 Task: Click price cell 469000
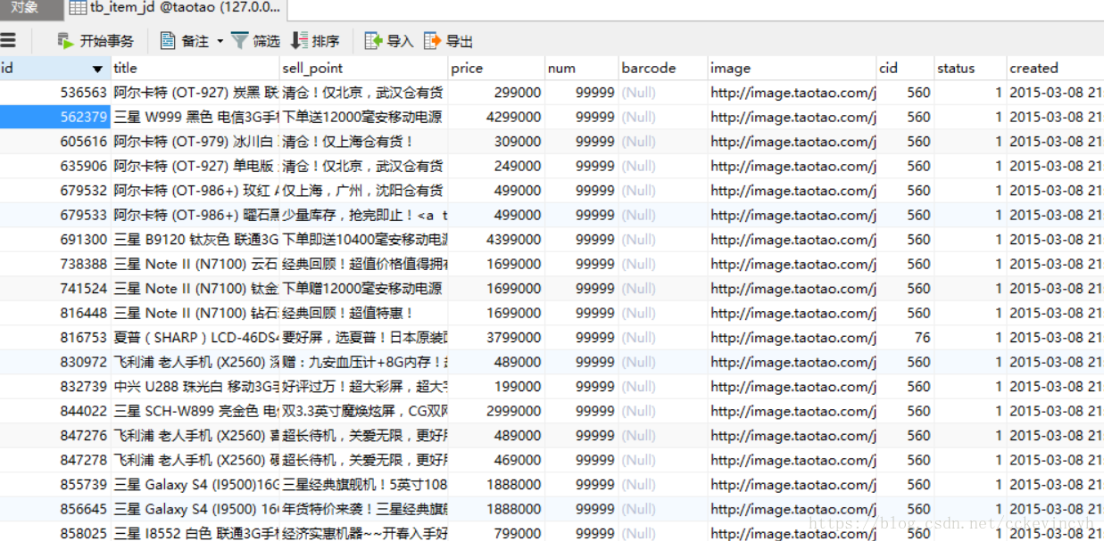[496, 460]
